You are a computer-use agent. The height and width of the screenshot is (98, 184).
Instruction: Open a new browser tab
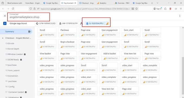[152, 3]
